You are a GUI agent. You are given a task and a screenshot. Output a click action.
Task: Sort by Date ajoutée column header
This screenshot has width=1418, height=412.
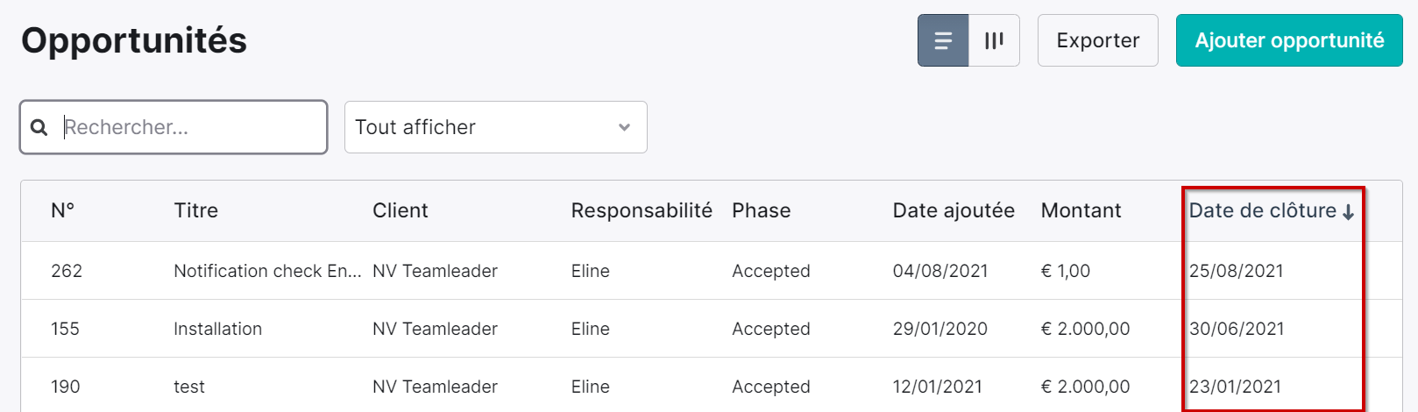tap(954, 210)
